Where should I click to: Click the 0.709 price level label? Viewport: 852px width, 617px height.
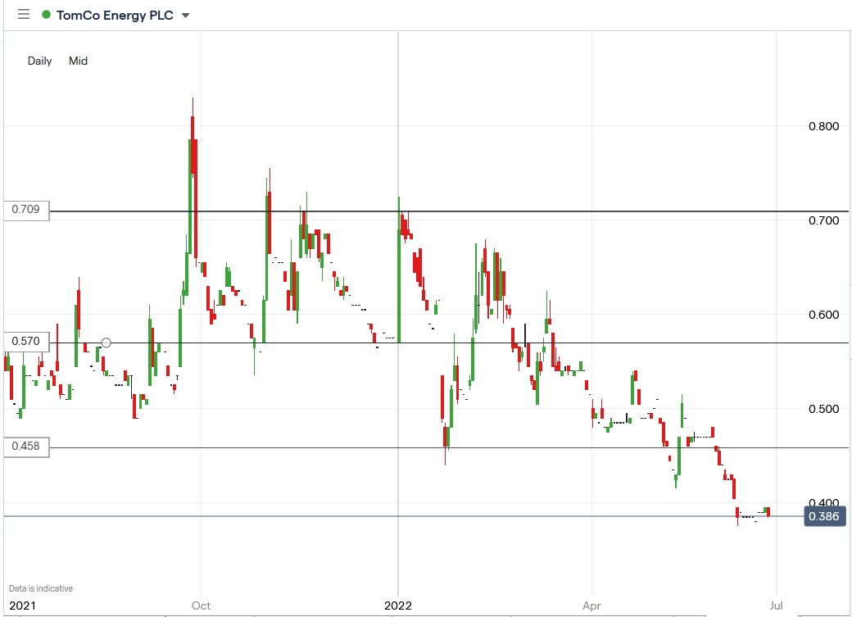click(x=24, y=209)
